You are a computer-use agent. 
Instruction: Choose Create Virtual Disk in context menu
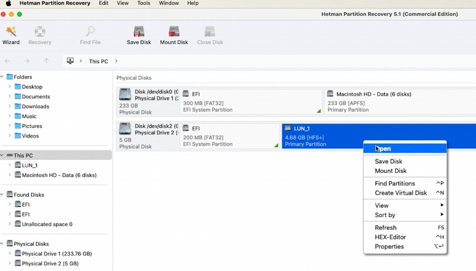point(405,193)
